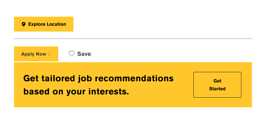This screenshot has width=275, height=133.
Task: Click the "based on your interests." text line
Action: (76, 92)
